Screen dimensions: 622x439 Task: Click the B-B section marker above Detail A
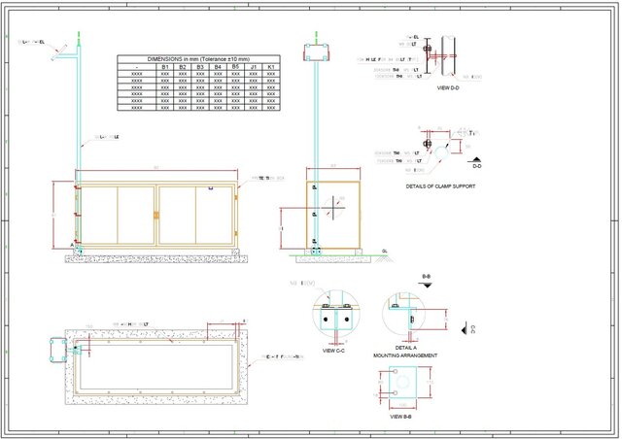coord(426,279)
